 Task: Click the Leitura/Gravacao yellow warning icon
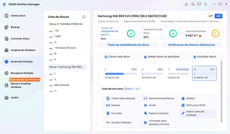(215, 33)
